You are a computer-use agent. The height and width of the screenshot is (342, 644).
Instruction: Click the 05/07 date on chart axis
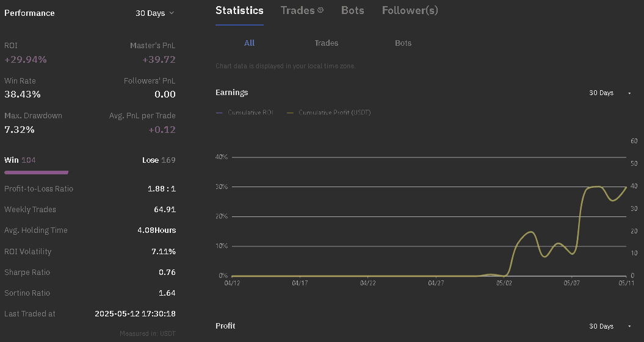[x=571, y=283]
